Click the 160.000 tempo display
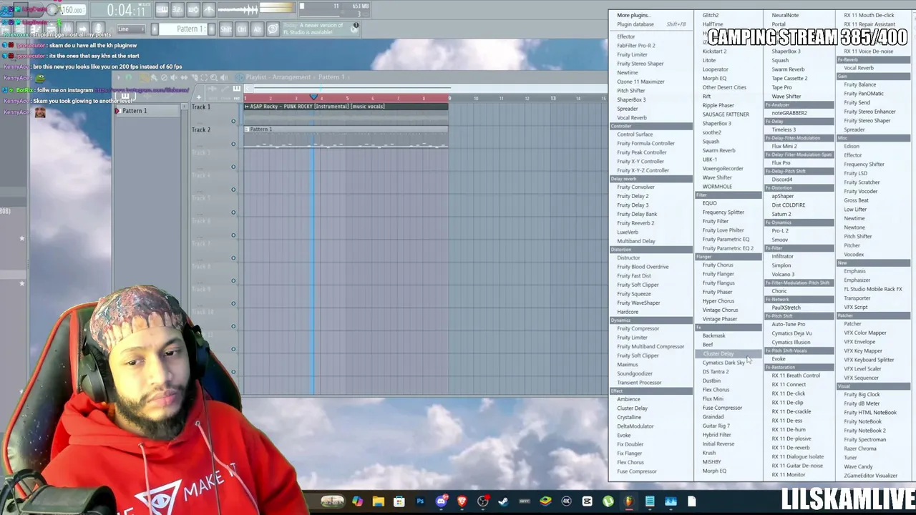 pyautogui.click(x=72, y=10)
